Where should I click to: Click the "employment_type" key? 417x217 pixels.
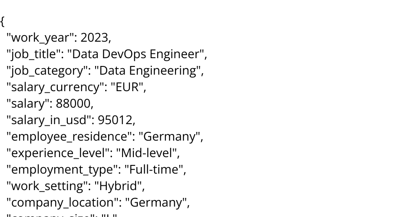(63, 170)
